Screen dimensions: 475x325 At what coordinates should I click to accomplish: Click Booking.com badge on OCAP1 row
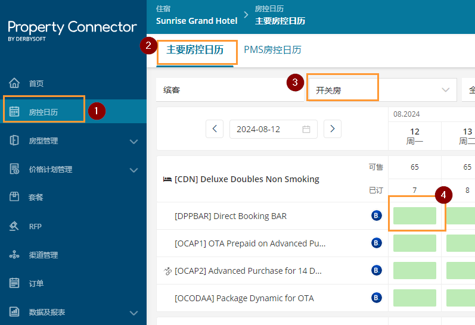pos(377,243)
